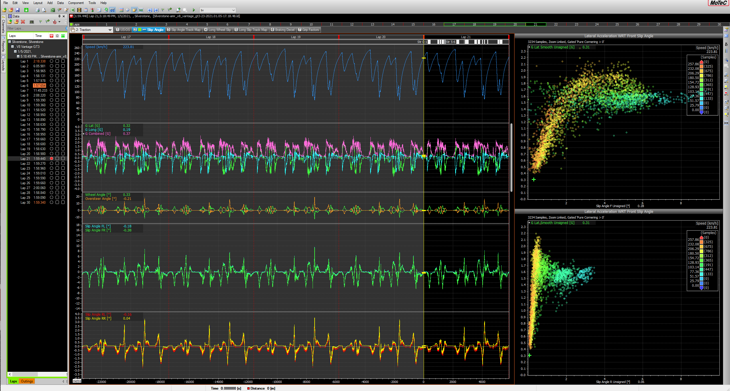
Task: Open the Reports side panel tab
Action: [3, 45]
